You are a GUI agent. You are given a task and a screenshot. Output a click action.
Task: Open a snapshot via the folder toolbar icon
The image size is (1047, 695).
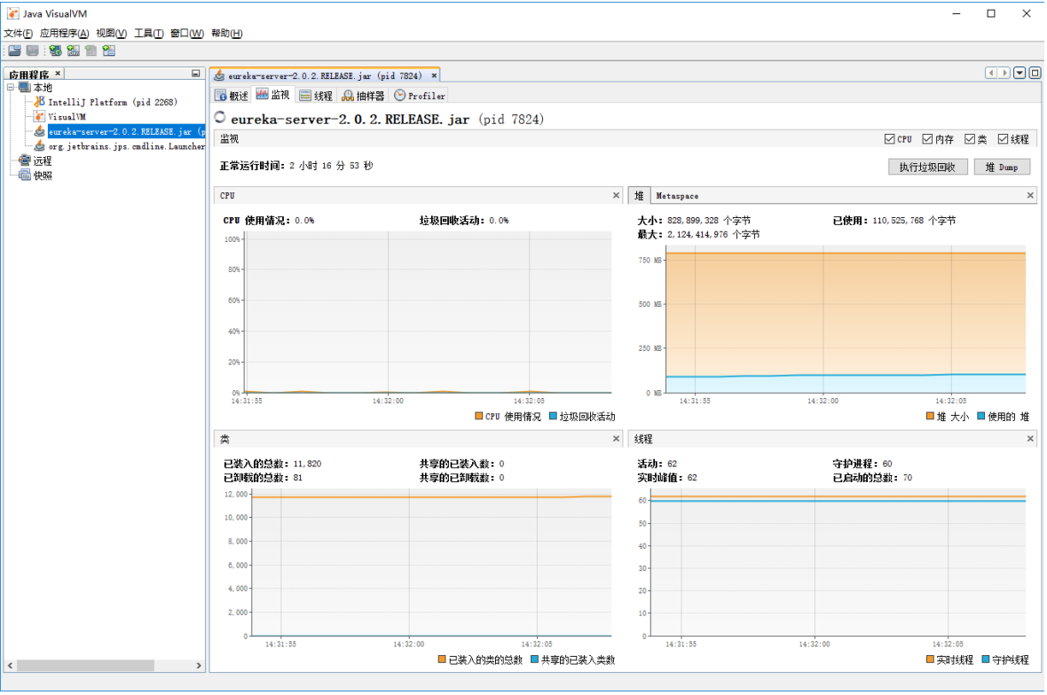click(x=14, y=51)
